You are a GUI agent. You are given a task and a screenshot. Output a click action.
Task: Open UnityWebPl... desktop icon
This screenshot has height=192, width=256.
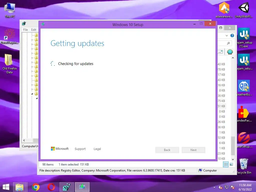243,10
